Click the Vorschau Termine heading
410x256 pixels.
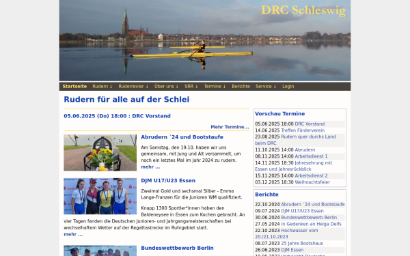279,114
